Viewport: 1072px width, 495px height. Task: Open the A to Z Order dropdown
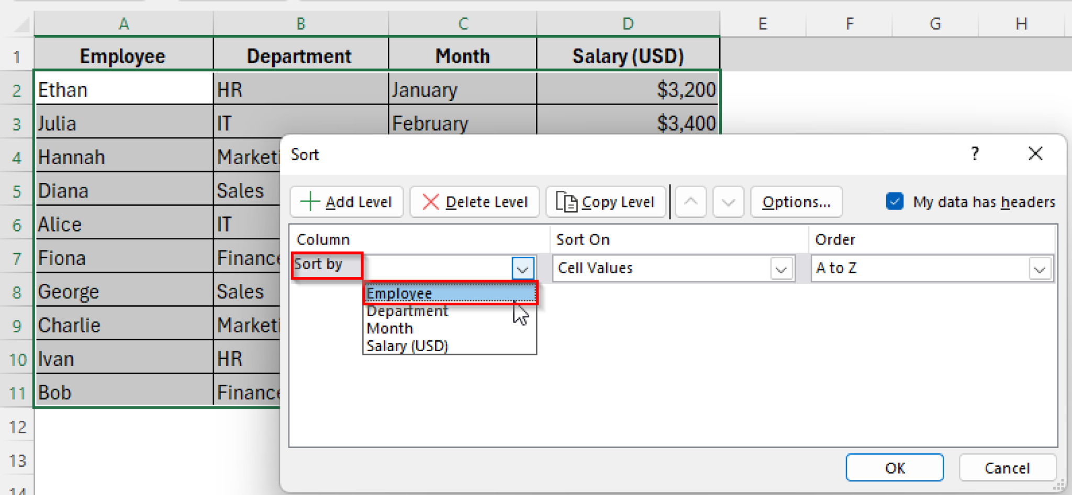pos(1040,268)
